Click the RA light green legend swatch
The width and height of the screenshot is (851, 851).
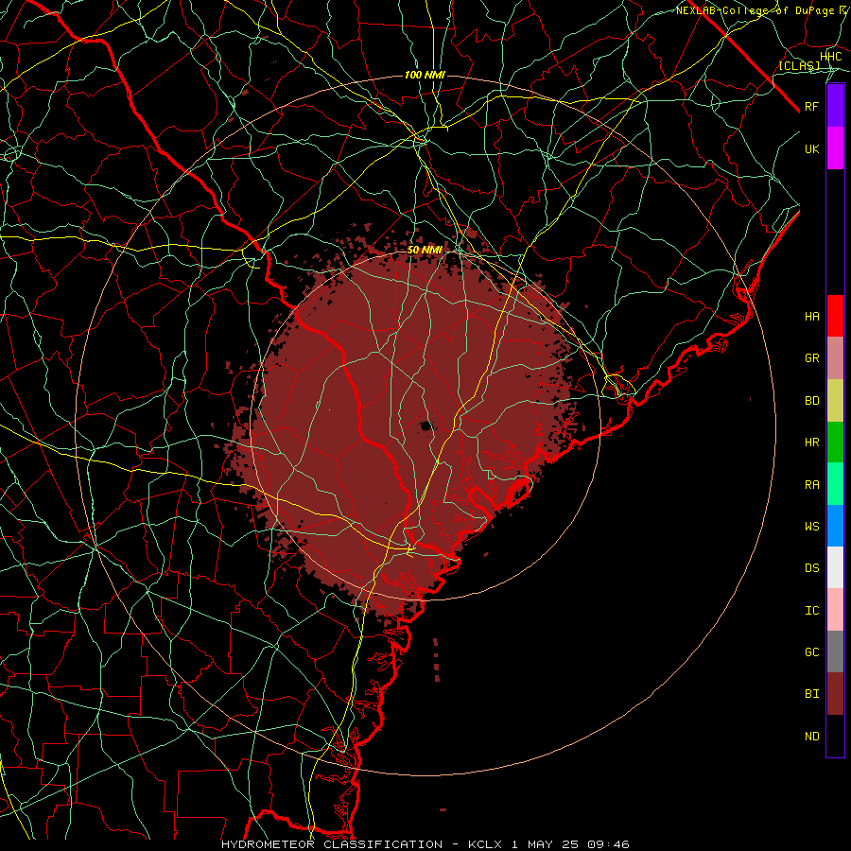(835, 484)
